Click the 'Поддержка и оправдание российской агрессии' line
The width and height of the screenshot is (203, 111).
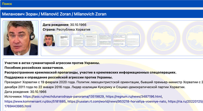click(x=59, y=77)
